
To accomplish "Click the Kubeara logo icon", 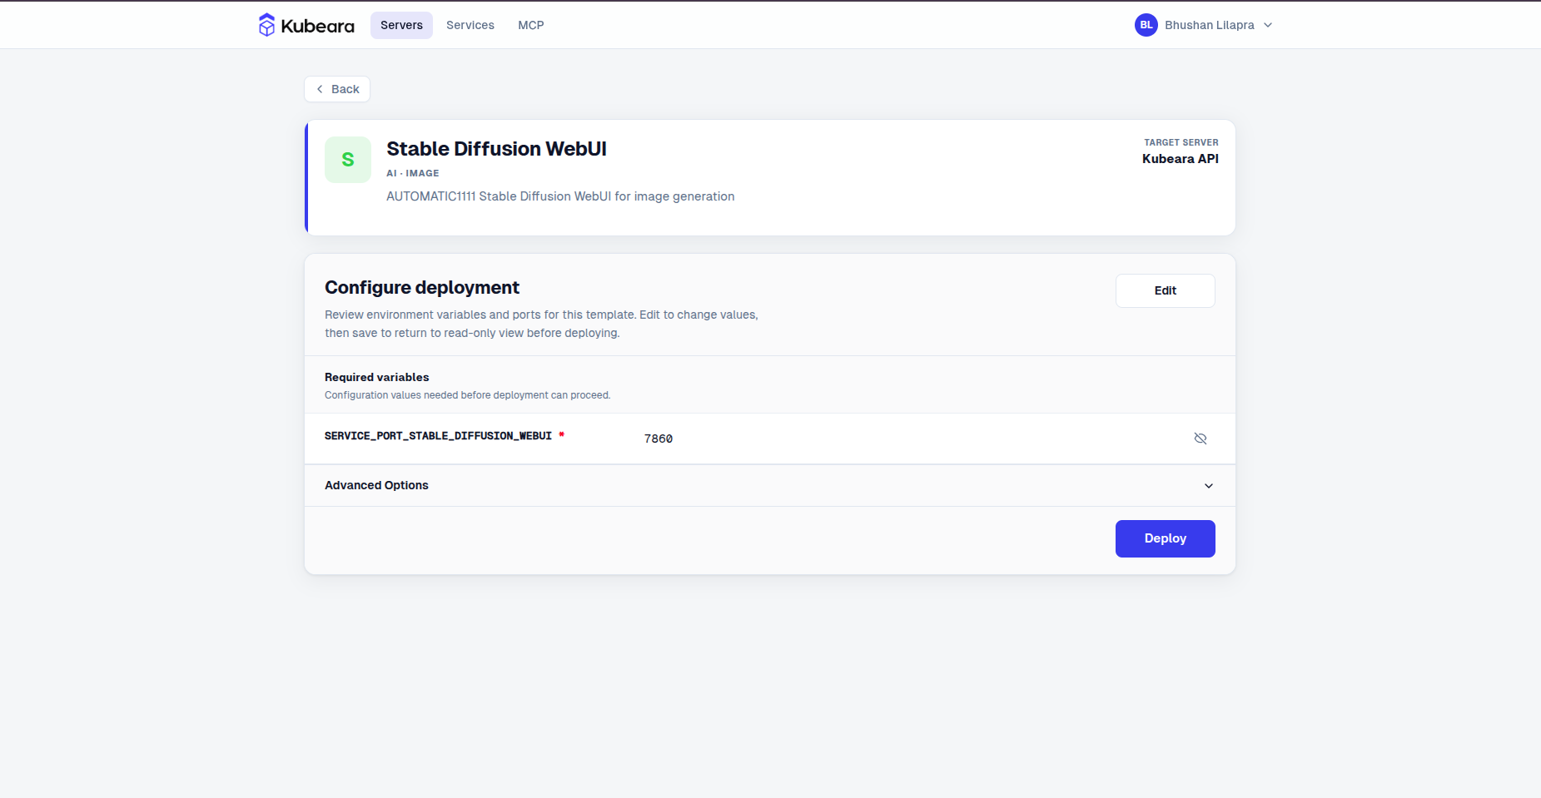I will click(266, 25).
